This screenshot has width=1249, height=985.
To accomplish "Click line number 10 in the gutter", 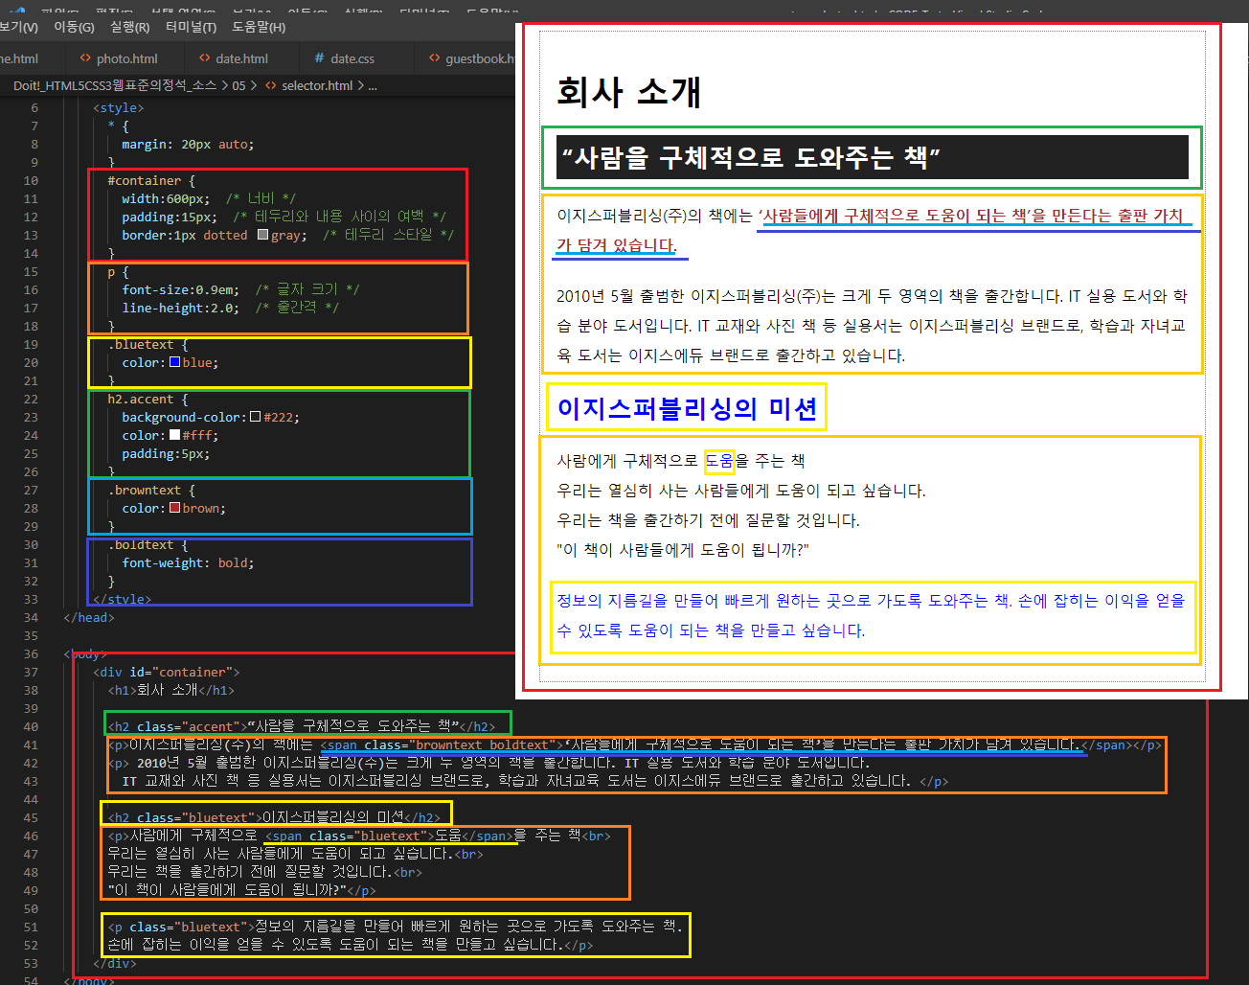I will [x=32, y=180].
